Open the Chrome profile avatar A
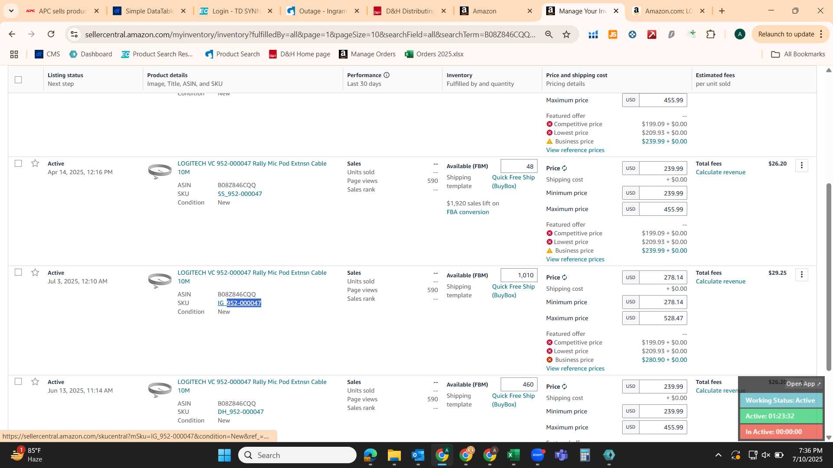The image size is (833, 468). [740, 34]
